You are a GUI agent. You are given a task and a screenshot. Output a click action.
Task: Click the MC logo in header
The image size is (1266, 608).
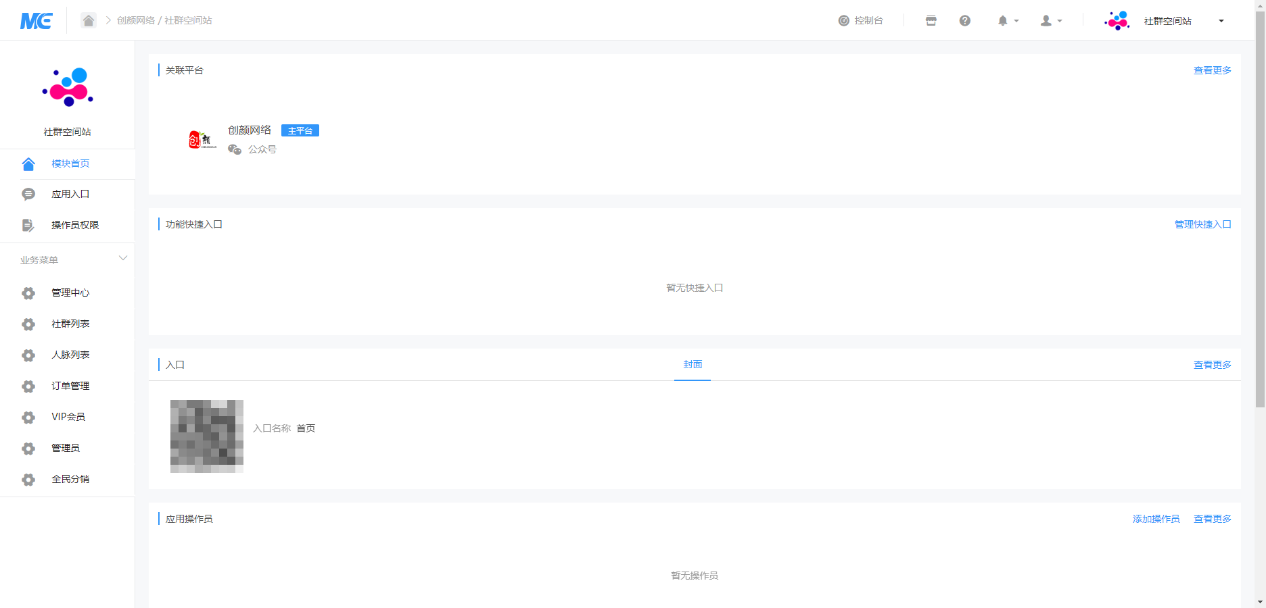(x=36, y=21)
